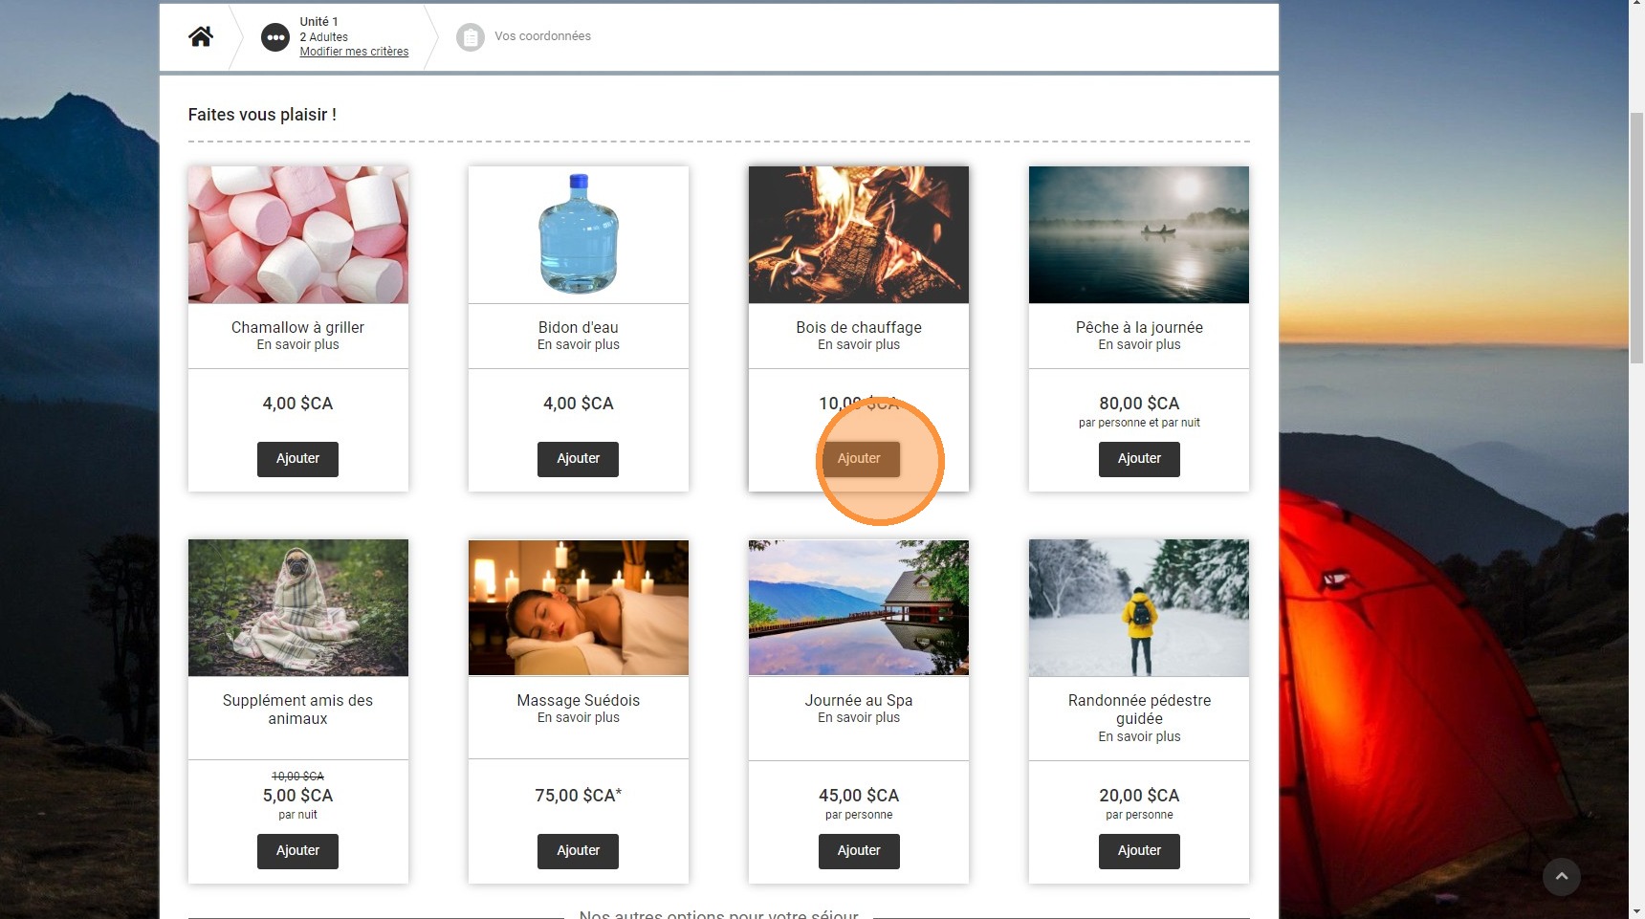Click the spa infinity pool photo

(859, 608)
